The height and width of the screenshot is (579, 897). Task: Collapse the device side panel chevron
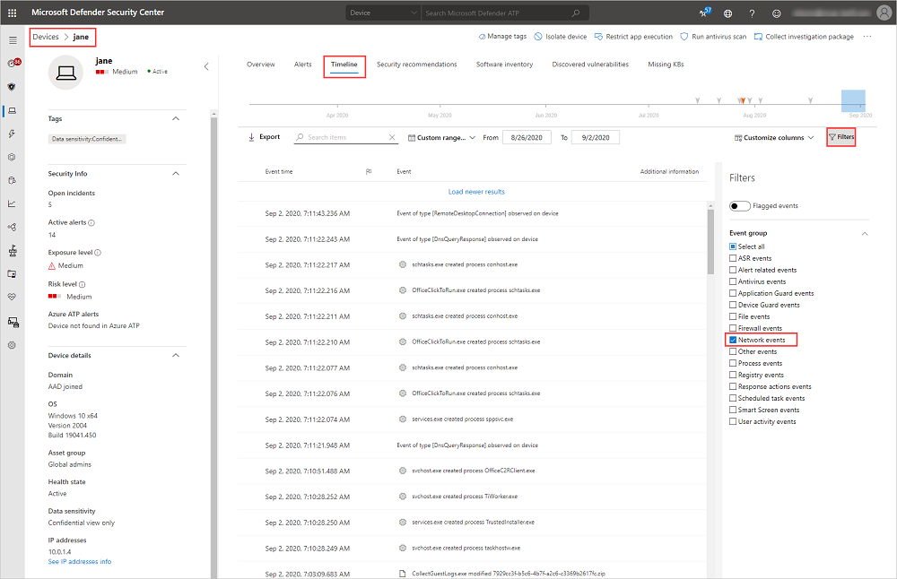pyautogui.click(x=206, y=67)
